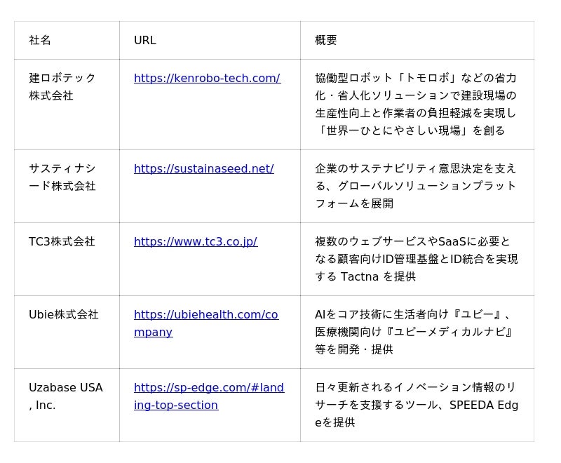Select the Uzabase USA, Inc. cell
561x463 pixels.
(65, 396)
